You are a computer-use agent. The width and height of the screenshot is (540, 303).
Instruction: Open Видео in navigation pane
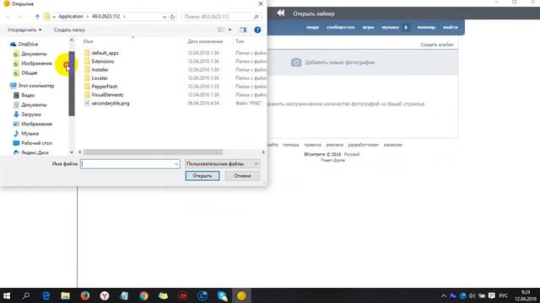coord(24,95)
